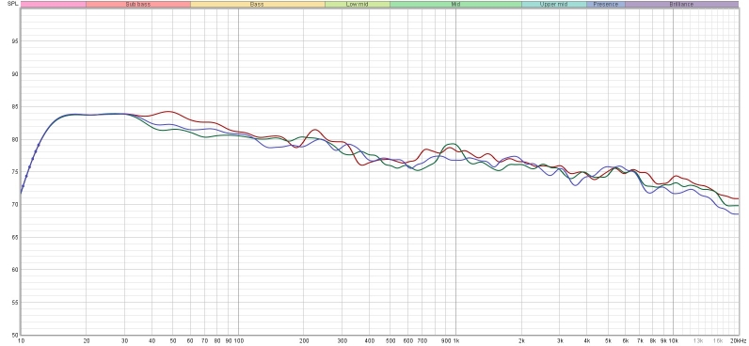
Task: Click the 100 label on frequency axis
Action: 238,340
